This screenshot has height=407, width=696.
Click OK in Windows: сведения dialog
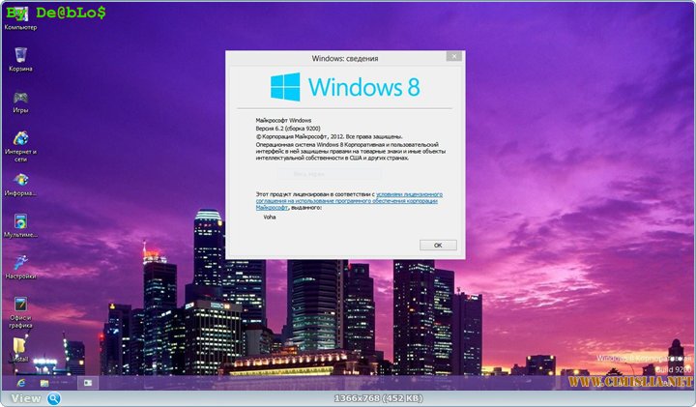(438, 245)
